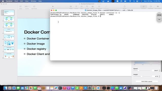Open Messages from the Dock
Viewport: 162px width, 91px height.
pos(18,88)
